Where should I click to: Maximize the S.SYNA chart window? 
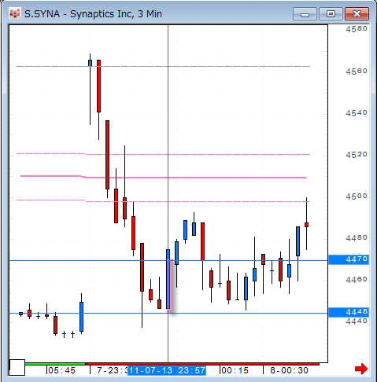pos(331,14)
